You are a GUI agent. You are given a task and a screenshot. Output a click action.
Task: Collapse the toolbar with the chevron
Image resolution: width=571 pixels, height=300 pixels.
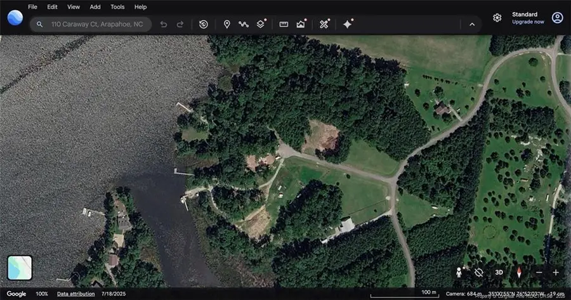tap(471, 24)
